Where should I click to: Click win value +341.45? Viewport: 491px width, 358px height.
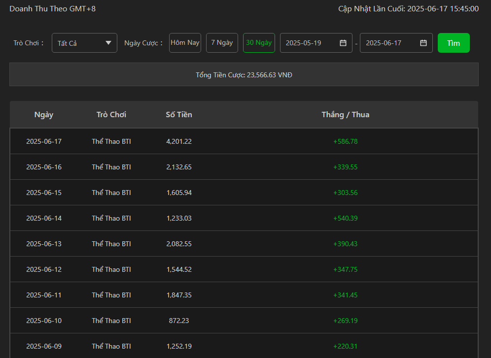346,295
